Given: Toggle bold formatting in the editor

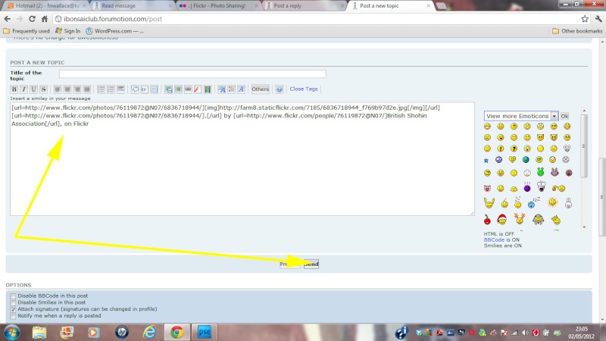Looking at the screenshot, I should click(14, 89).
